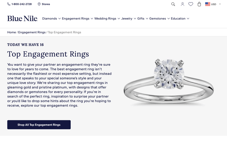Image resolution: width=227 pixels, height=143 pixels.
Task: Click the solitaire diamond ring image
Action: click(169, 81)
